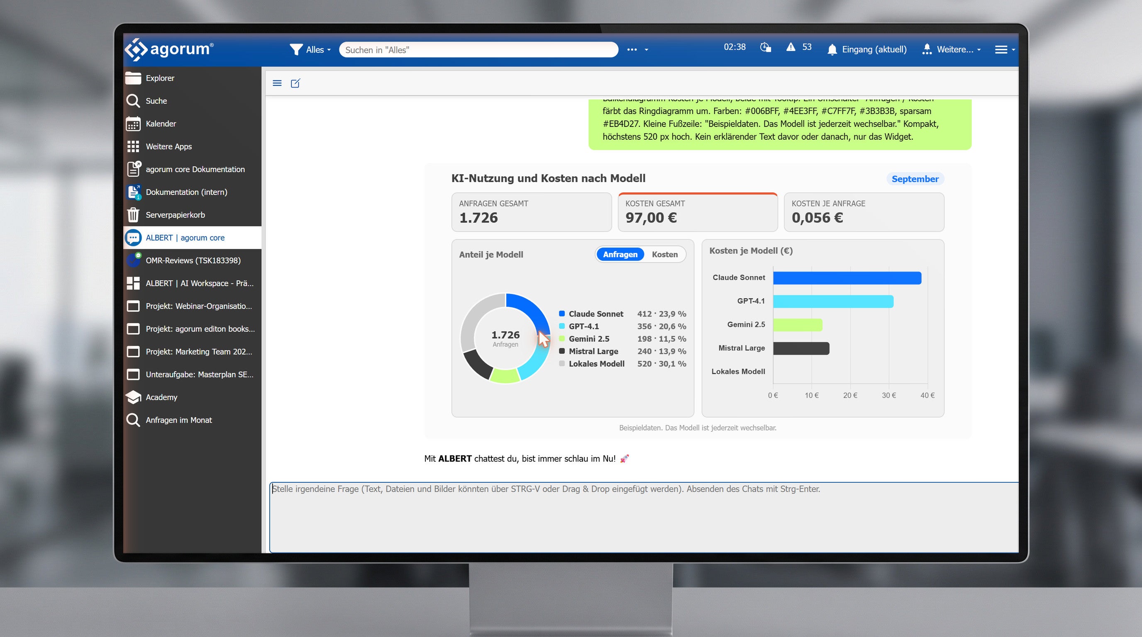Viewport: 1142px width, 637px height.
Task: Open Eingang (aktuell) inbox
Action: (867, 50)
